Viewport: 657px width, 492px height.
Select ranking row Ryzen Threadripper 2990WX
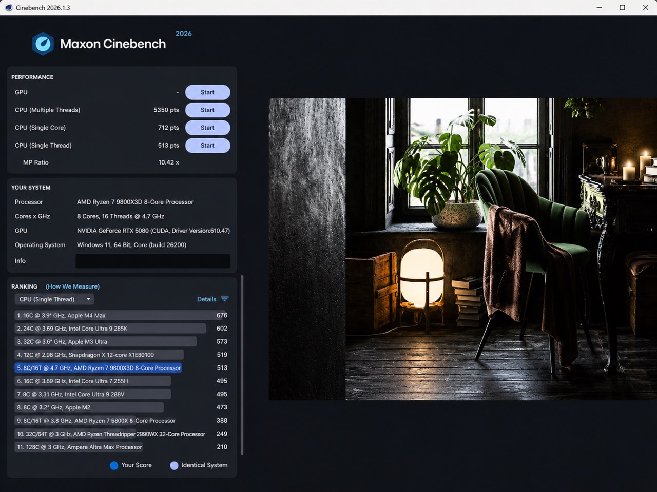click(121, 434)
